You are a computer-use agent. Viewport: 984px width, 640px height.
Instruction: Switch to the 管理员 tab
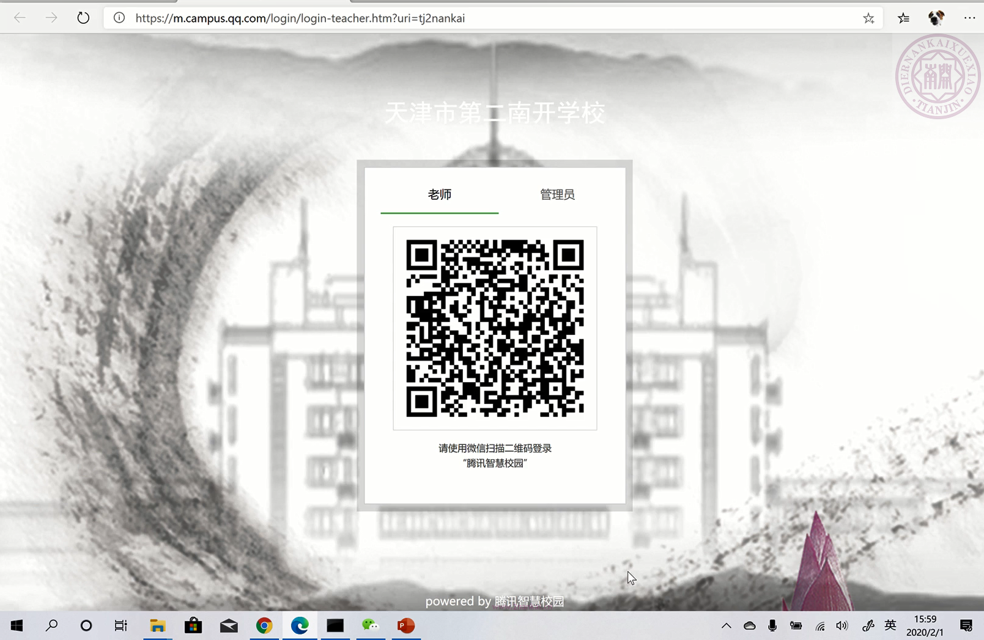point(557,194)
